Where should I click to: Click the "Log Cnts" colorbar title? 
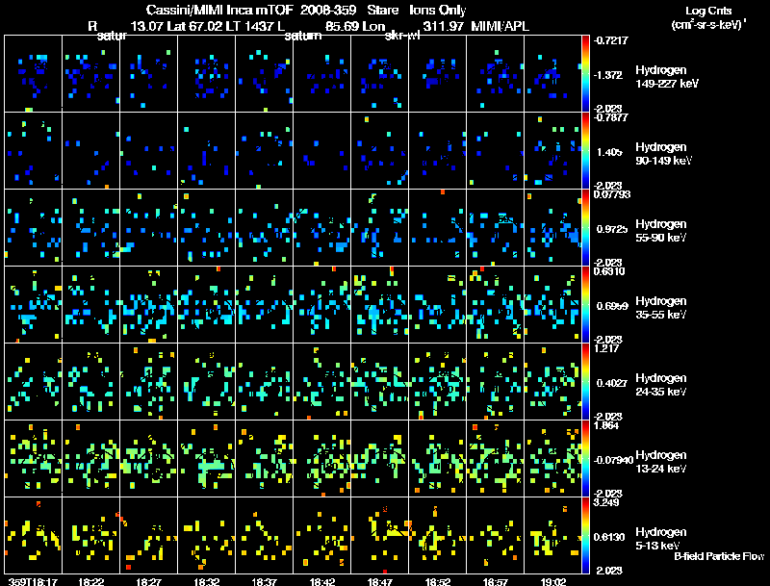click(708, 11)
